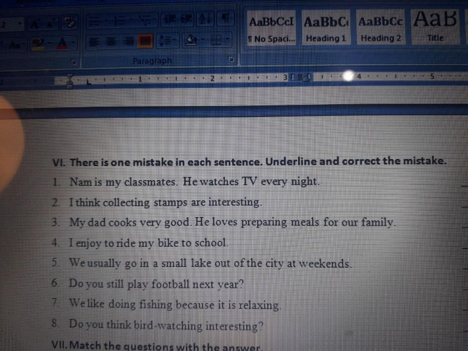Click the Clear Formatting eraser icon
468x351 pixels.
click(x=70, y=23)
